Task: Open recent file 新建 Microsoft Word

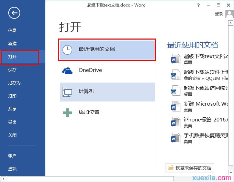Action: [199, 106]
